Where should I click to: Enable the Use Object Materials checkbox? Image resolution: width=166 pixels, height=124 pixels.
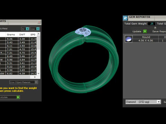pos(36,82)
